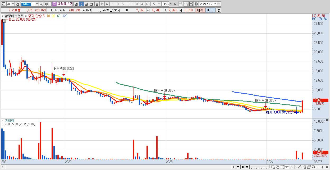Click the 매도 sell button
Image resolution: width=330 pixels, height=170 pixels.
coord(210,10)
